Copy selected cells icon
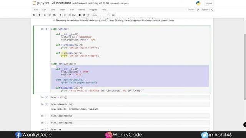This screenshot has width=246, height=138. [x=50, y=15]
